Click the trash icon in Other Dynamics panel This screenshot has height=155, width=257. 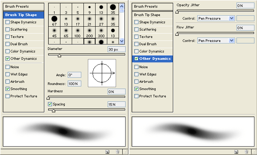click(246, 152)
